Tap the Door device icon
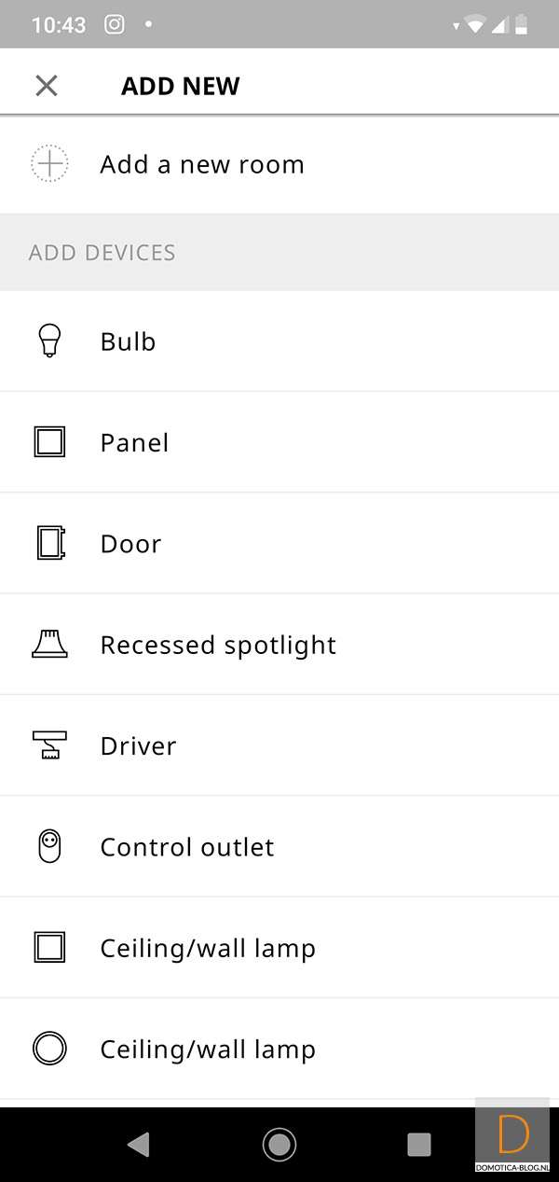 click(49, 543)
